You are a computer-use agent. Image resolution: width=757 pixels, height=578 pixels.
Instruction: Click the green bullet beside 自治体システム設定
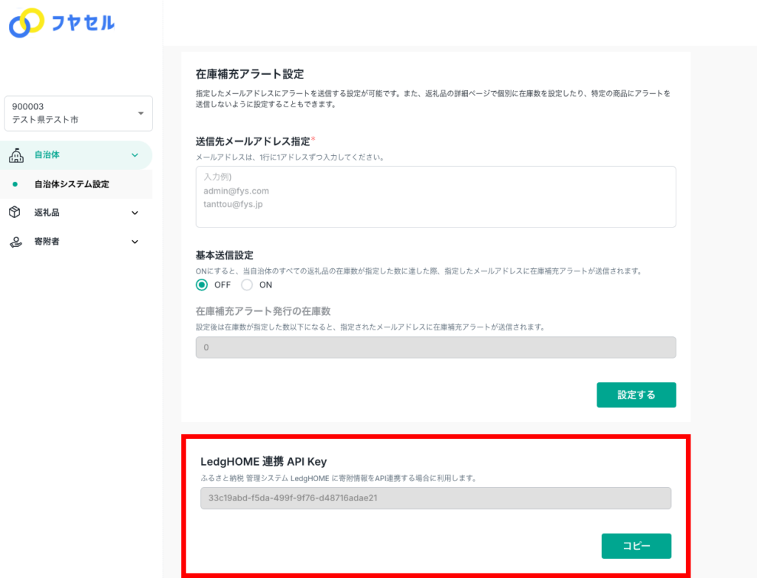(16, 184)
